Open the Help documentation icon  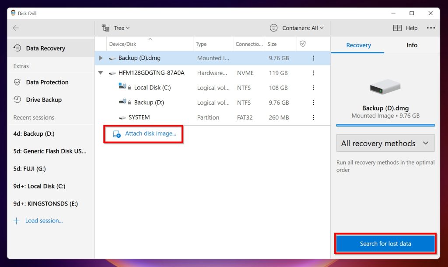coord(398,27)
